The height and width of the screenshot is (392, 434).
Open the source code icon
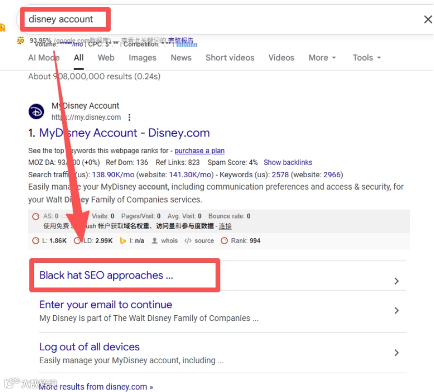click(x=188, y=241)
